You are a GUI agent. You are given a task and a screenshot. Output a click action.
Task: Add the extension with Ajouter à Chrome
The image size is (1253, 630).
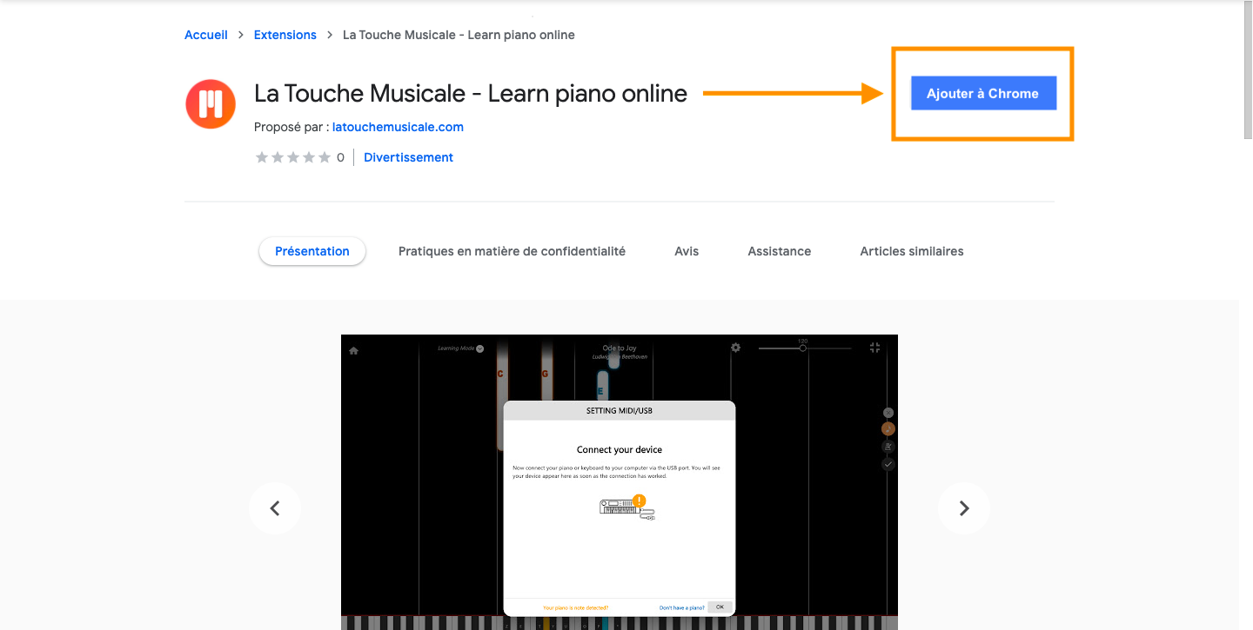(983, 93)
